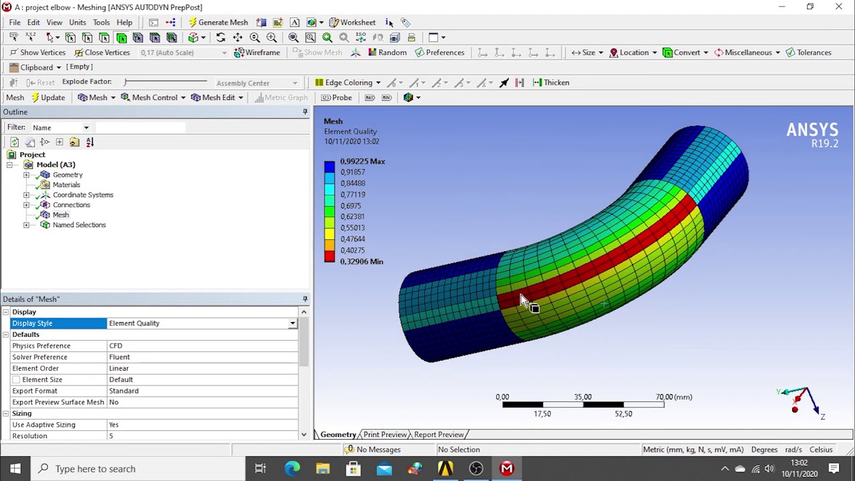The width and height of the screenshot is (855, 481).
Task: Click the Face selection filter cube
Action: (104, 37)
